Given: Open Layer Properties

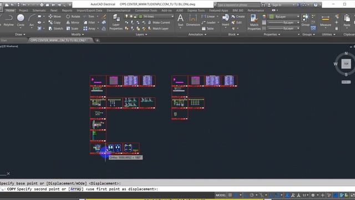Looking at the screenshot, I should click(116, 22).
